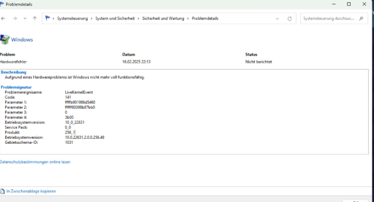Viewport: 374px width, 202px height.
Task: Click the Status column header
Action: pos(251,54)
